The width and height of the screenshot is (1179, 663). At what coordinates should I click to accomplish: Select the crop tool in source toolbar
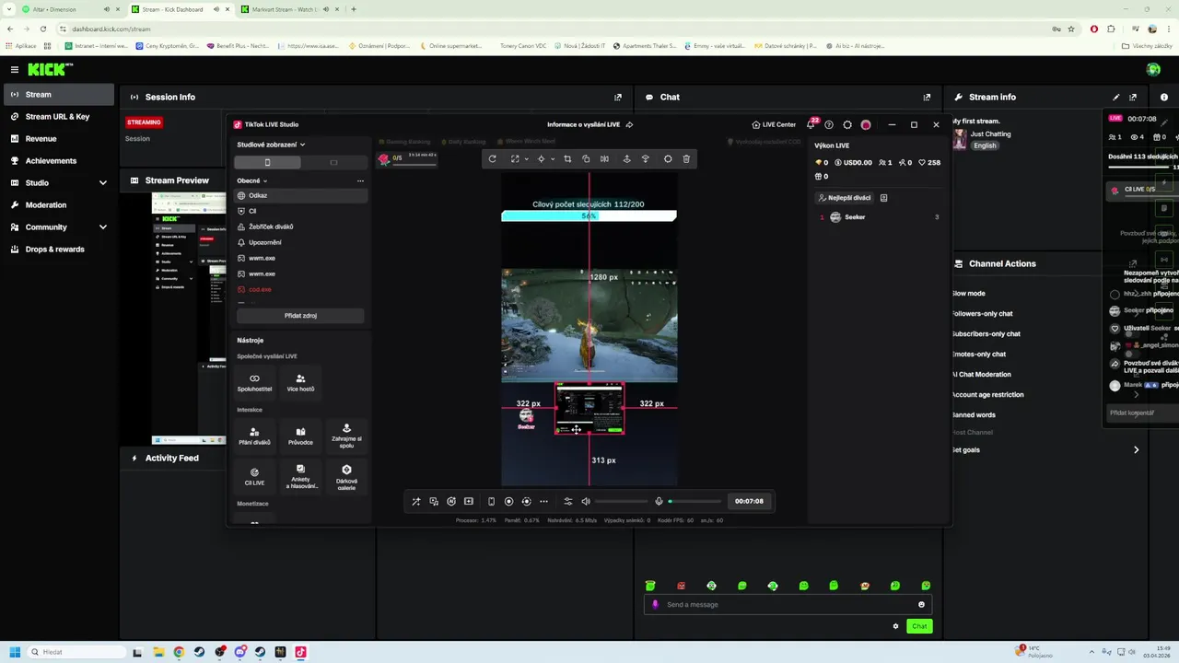[567, 159]
